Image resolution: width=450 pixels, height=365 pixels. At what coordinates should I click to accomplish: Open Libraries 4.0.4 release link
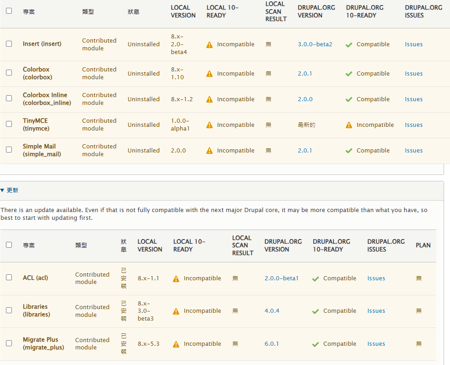tap(272, 311)
